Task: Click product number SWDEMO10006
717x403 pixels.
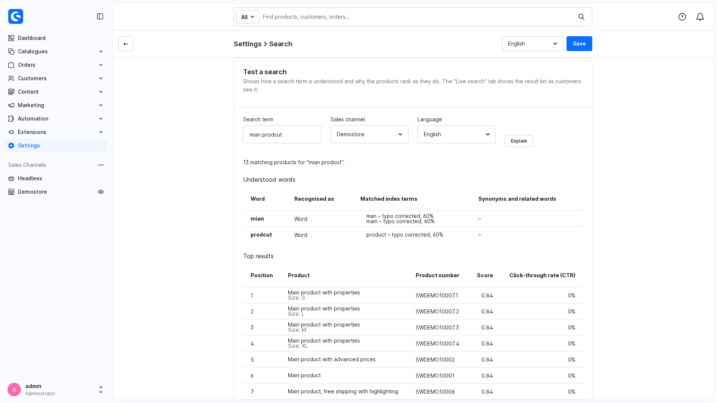Action: point(435,392)
